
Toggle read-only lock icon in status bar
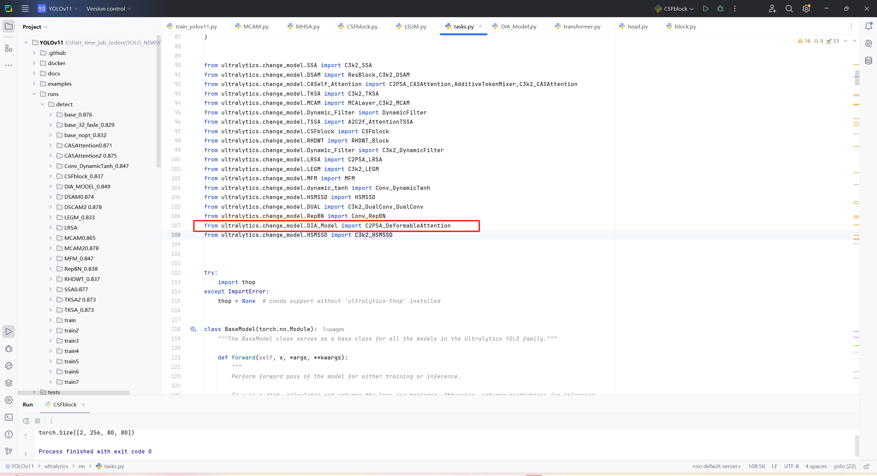point(867,466)
